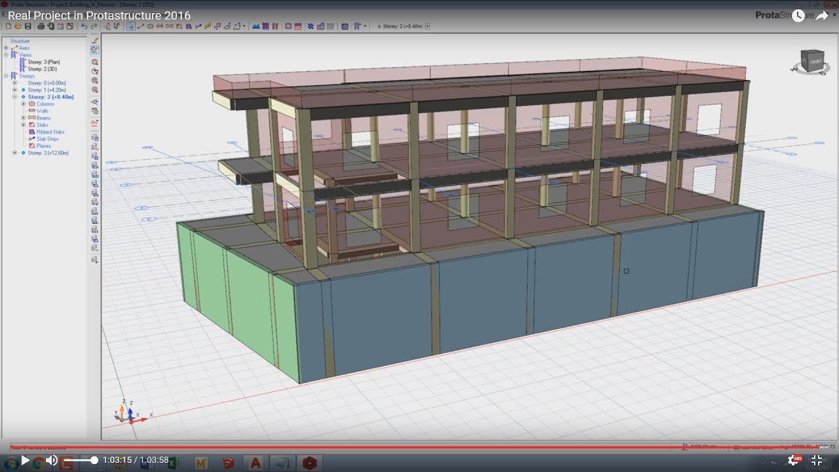The width and height of the screenshot is (839, 472).
Task: Click the blue building analysis icon
Action: point(257,26)
